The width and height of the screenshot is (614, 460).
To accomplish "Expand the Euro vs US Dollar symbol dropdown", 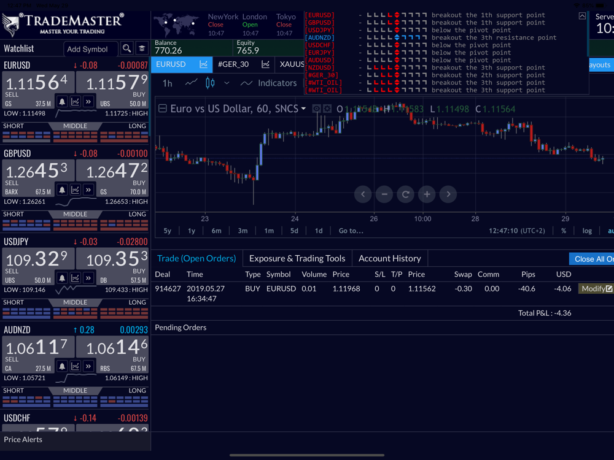I will [303, 109].
